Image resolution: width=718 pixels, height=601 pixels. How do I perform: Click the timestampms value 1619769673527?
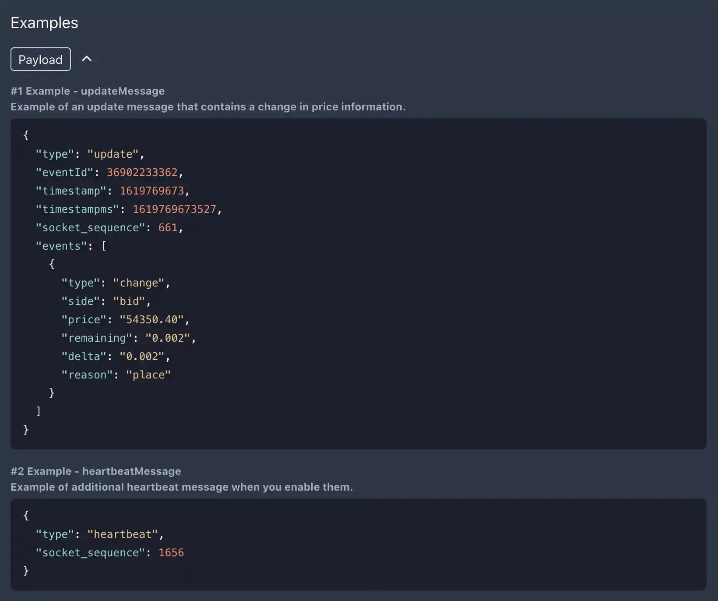click(174, 209)
